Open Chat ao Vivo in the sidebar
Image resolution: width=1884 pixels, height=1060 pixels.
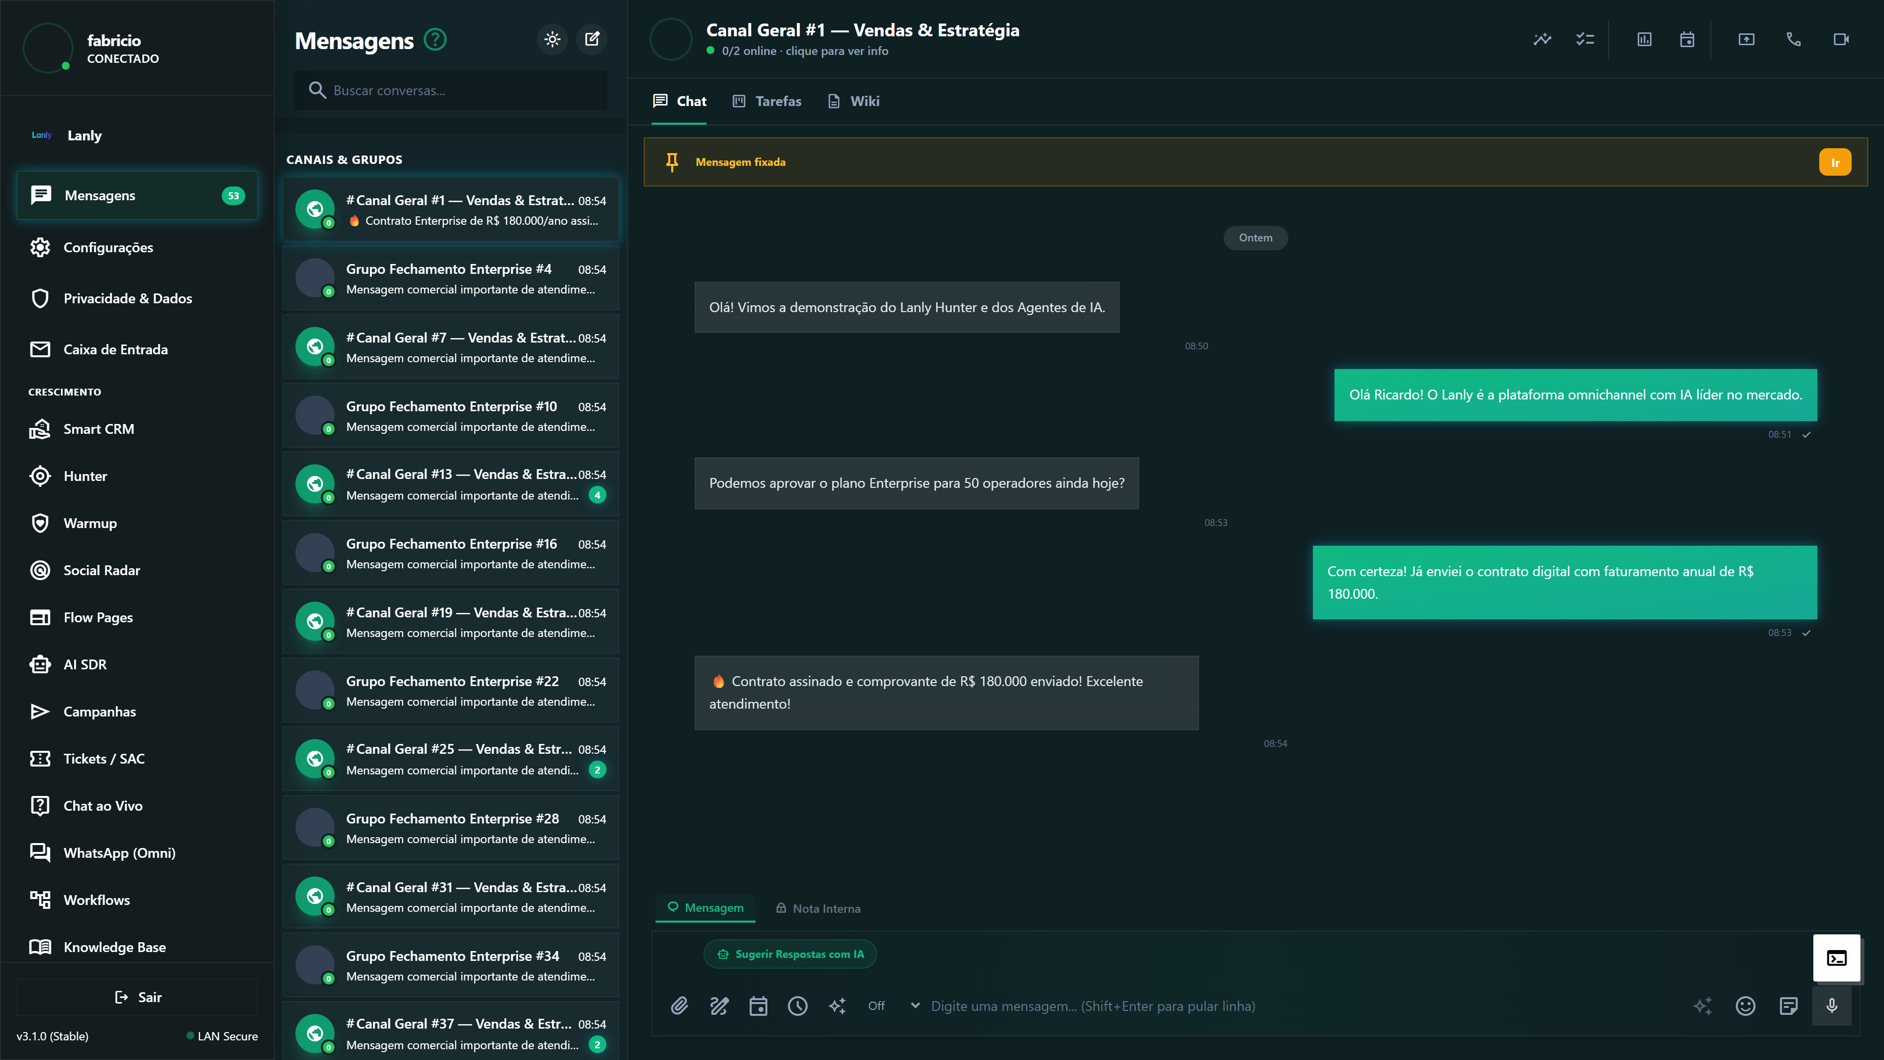137,805
